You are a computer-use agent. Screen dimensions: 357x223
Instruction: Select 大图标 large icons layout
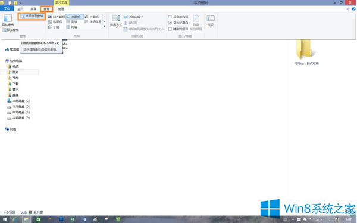point(74,17)
